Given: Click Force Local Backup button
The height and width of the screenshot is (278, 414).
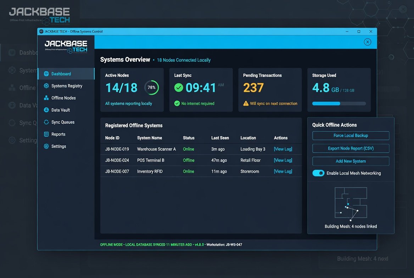Looking at the screenshot, I should click(x=351, y=135).
